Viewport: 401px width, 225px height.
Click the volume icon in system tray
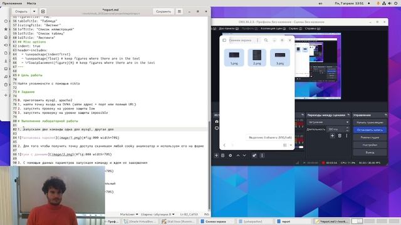[x=390, y=3]
